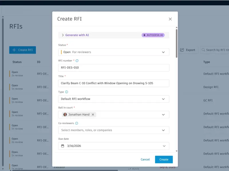The width and height of the screenshot is (229, 171).
Task: Click the blue Create RFI button
Action: 23,50
